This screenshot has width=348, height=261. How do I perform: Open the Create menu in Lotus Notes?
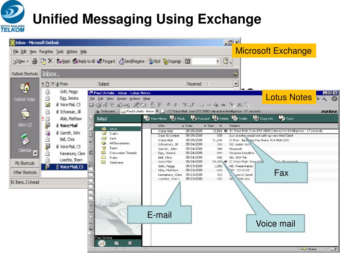(122, 99)
